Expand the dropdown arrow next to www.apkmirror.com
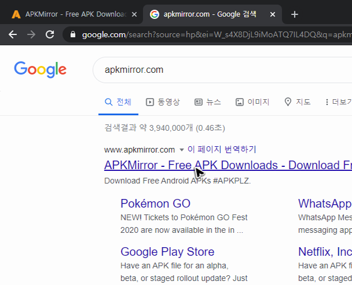 pos(182,150)
